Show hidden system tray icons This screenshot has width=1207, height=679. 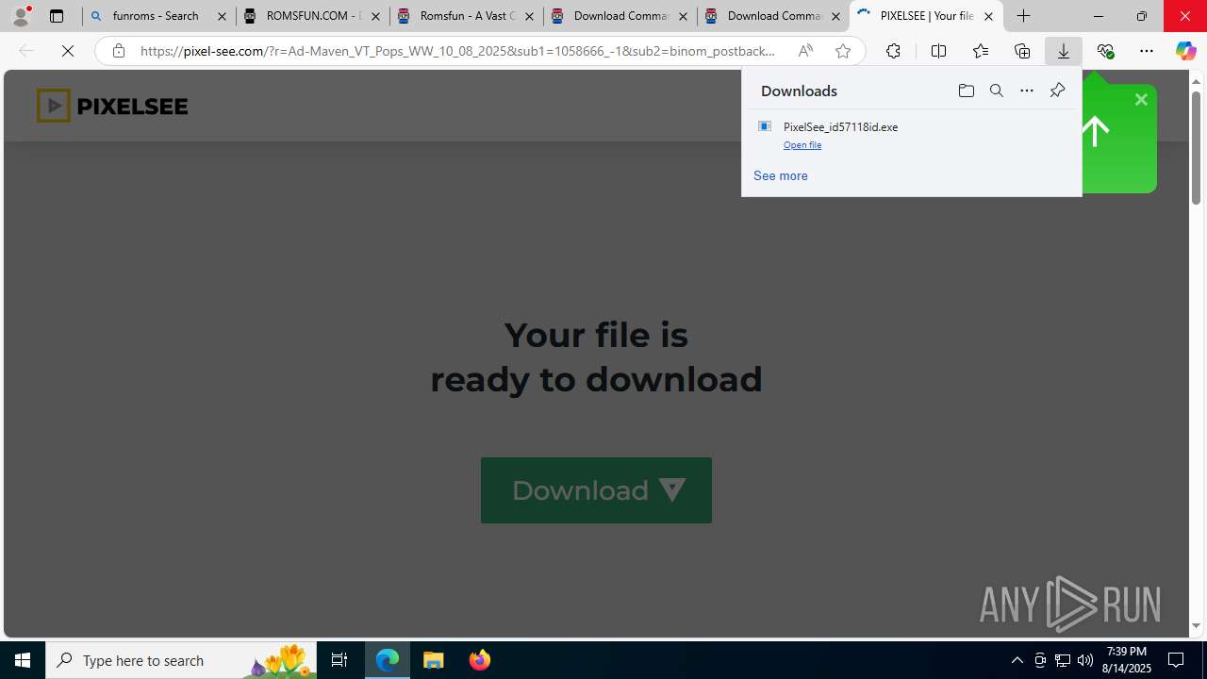click(x=1017, y=660)
